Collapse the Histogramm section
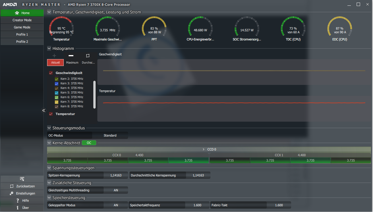 pos(49,48)
